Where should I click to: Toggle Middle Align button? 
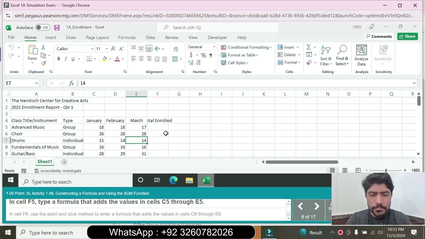pos(141,48)
